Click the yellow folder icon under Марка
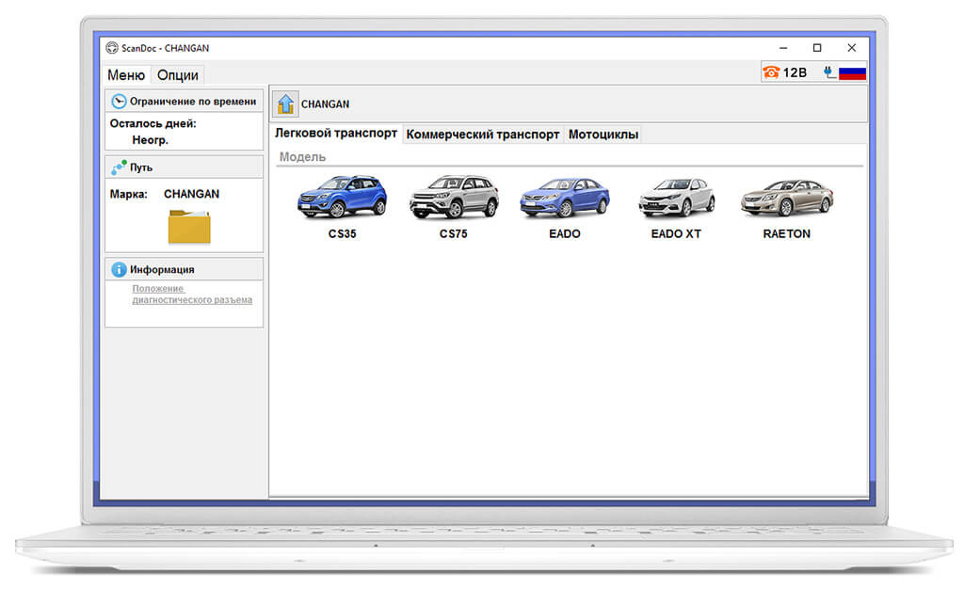Image resolution: width=964 pixels, height=589 pixels. [189, 227]
